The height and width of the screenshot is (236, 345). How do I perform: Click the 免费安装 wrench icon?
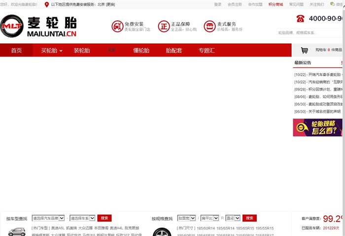[x=117, y=27]
